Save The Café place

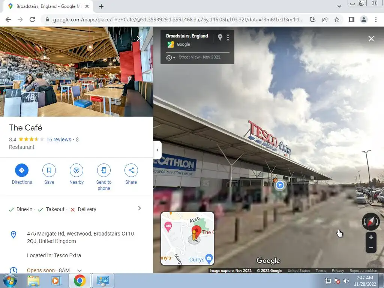point(49,170)
